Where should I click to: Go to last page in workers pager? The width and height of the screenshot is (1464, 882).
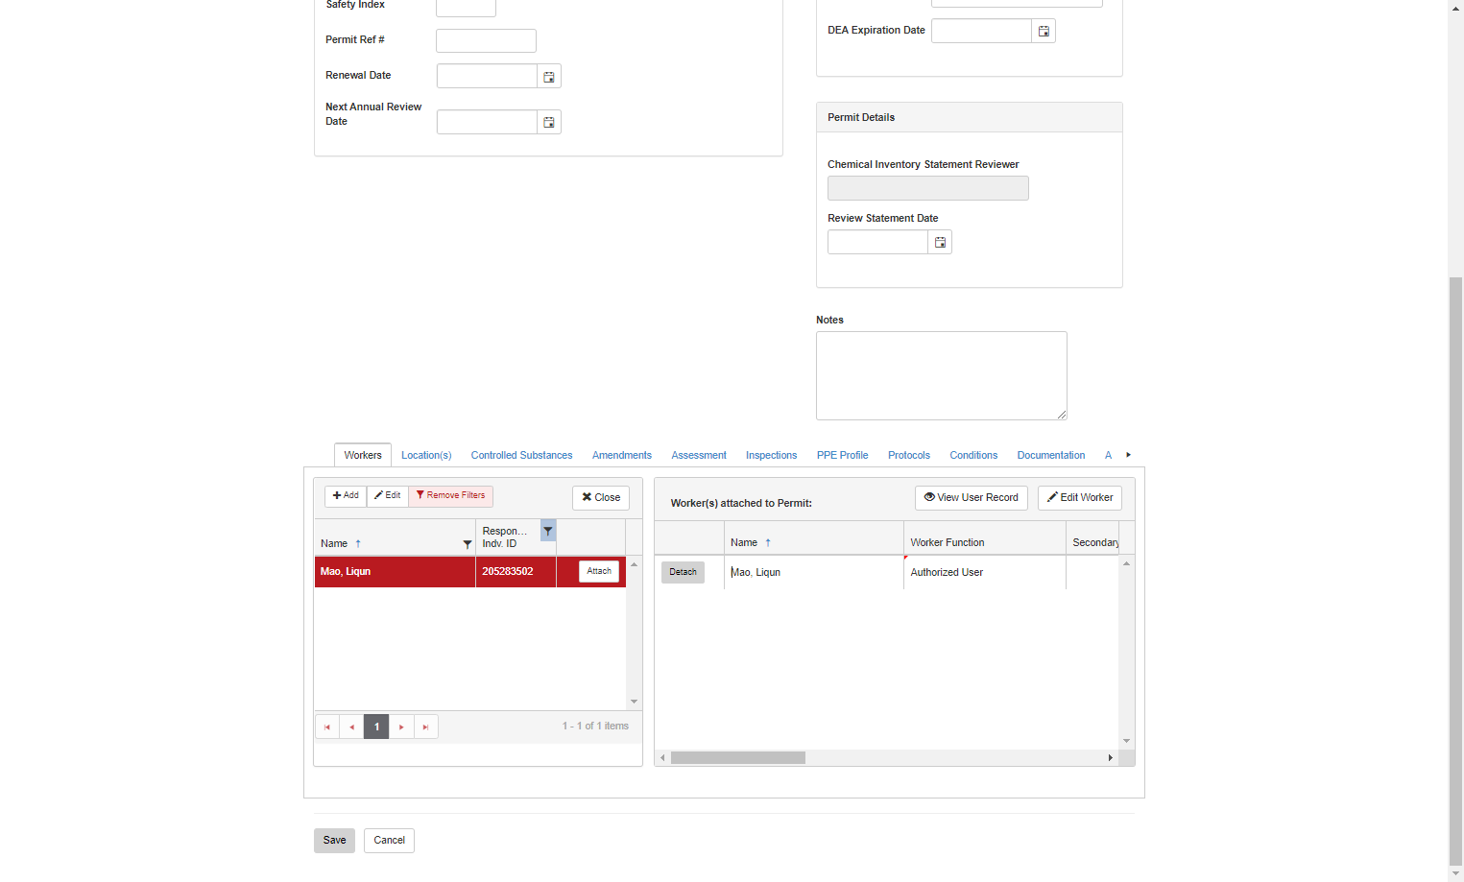tap(426, 727)
